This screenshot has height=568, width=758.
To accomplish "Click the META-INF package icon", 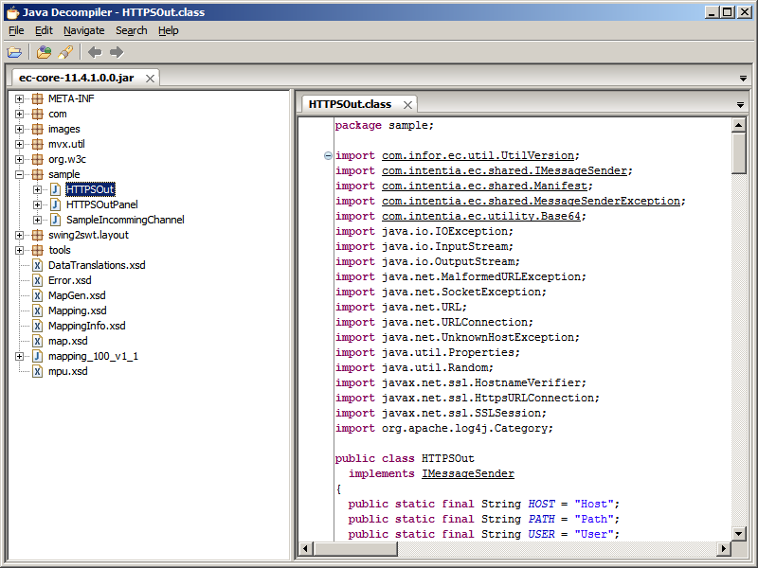I will tap(37, 98).
